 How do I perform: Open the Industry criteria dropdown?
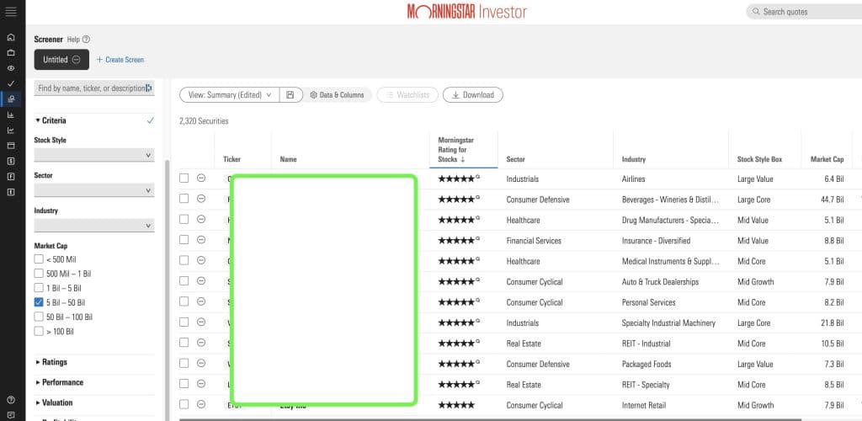94,226
